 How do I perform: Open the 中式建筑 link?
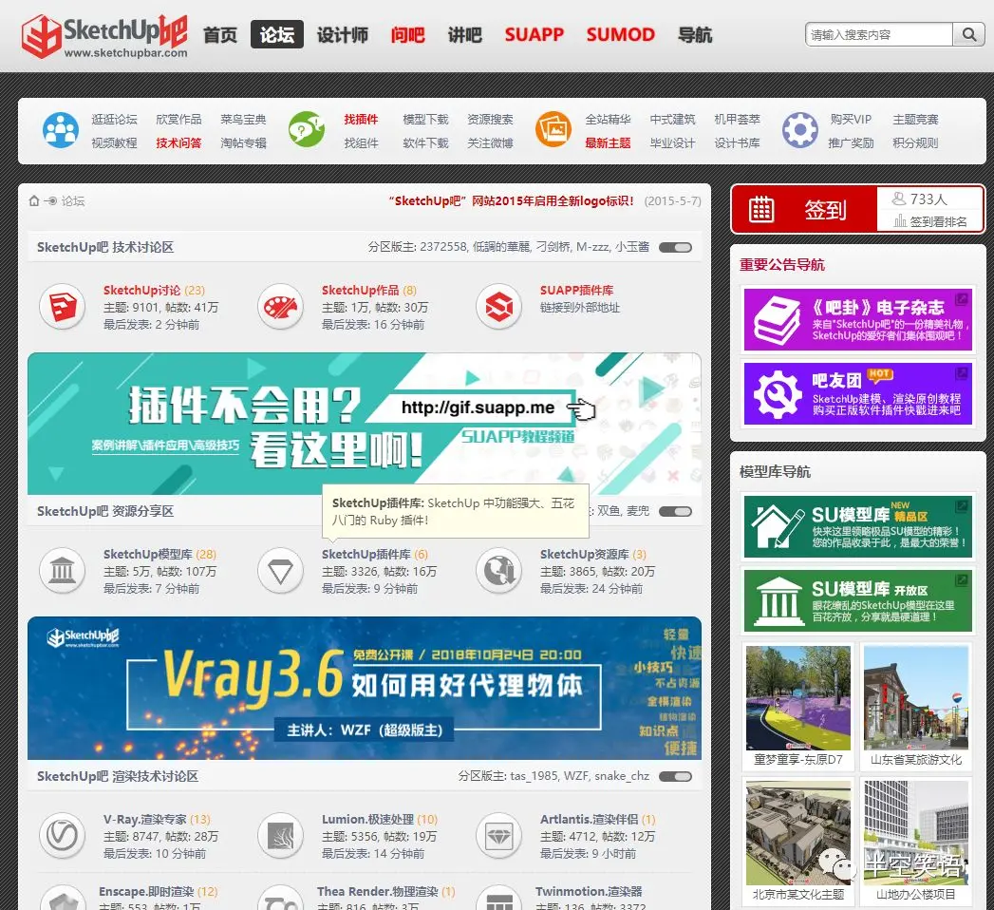[x=672, y=120]
